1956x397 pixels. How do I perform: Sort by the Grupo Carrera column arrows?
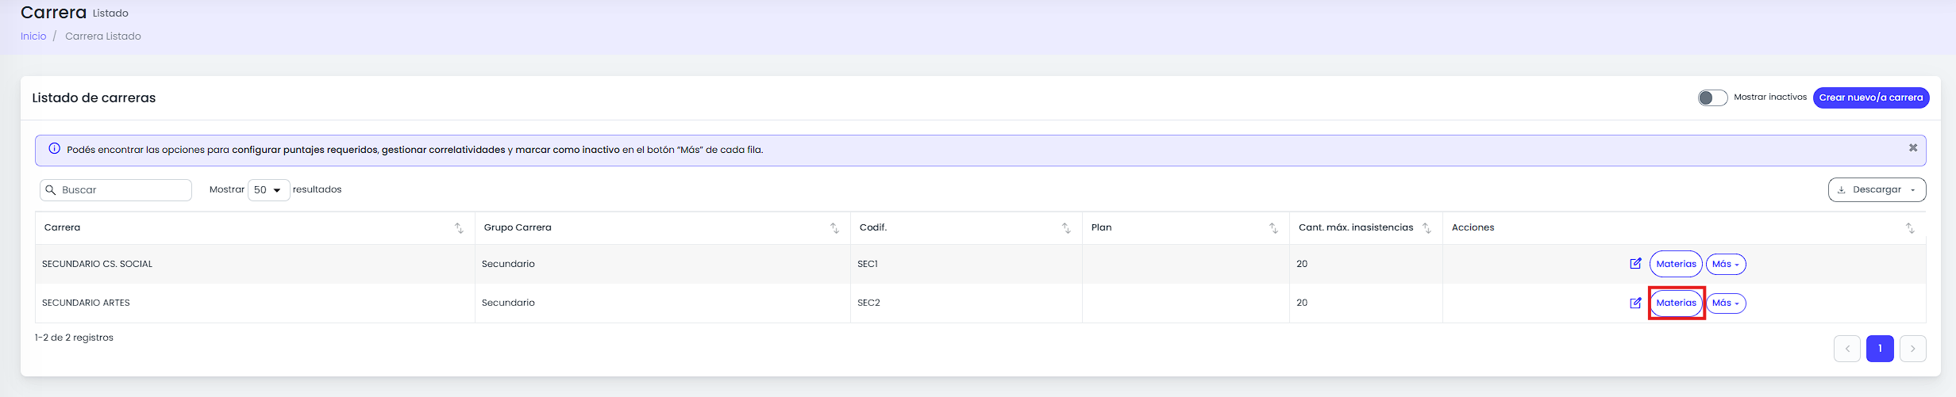point(834,228)
